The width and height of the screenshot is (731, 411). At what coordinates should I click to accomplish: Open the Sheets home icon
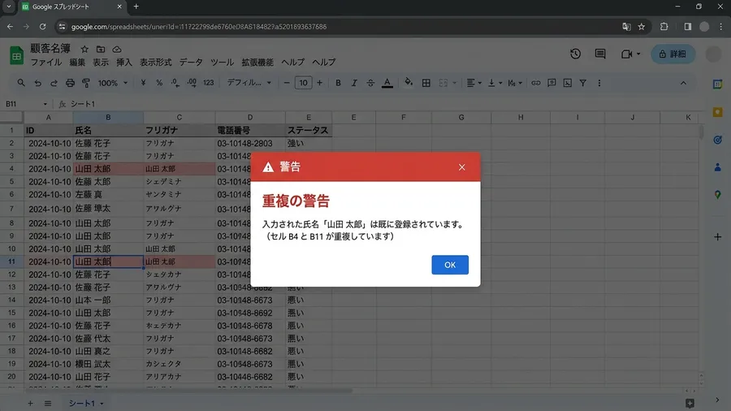tap(17, 55)
